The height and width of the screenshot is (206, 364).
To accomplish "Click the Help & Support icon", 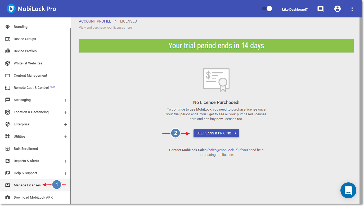I will coord(8,173).
